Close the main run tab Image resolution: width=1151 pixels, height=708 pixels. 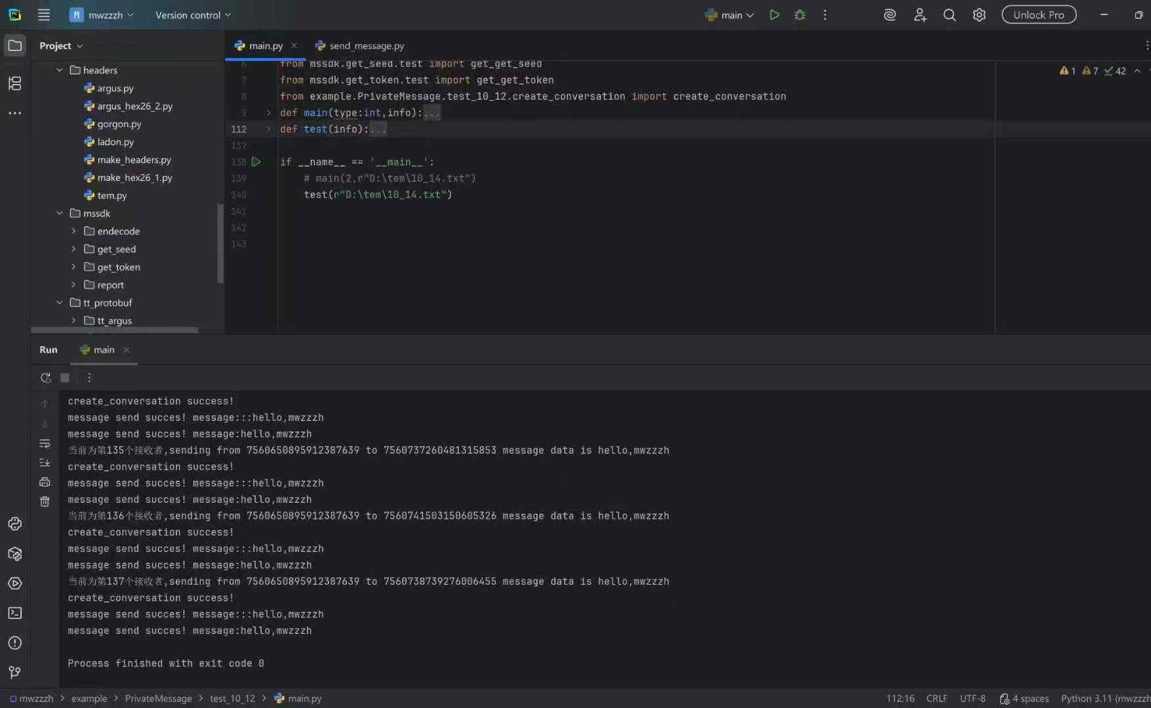(127, 350)
